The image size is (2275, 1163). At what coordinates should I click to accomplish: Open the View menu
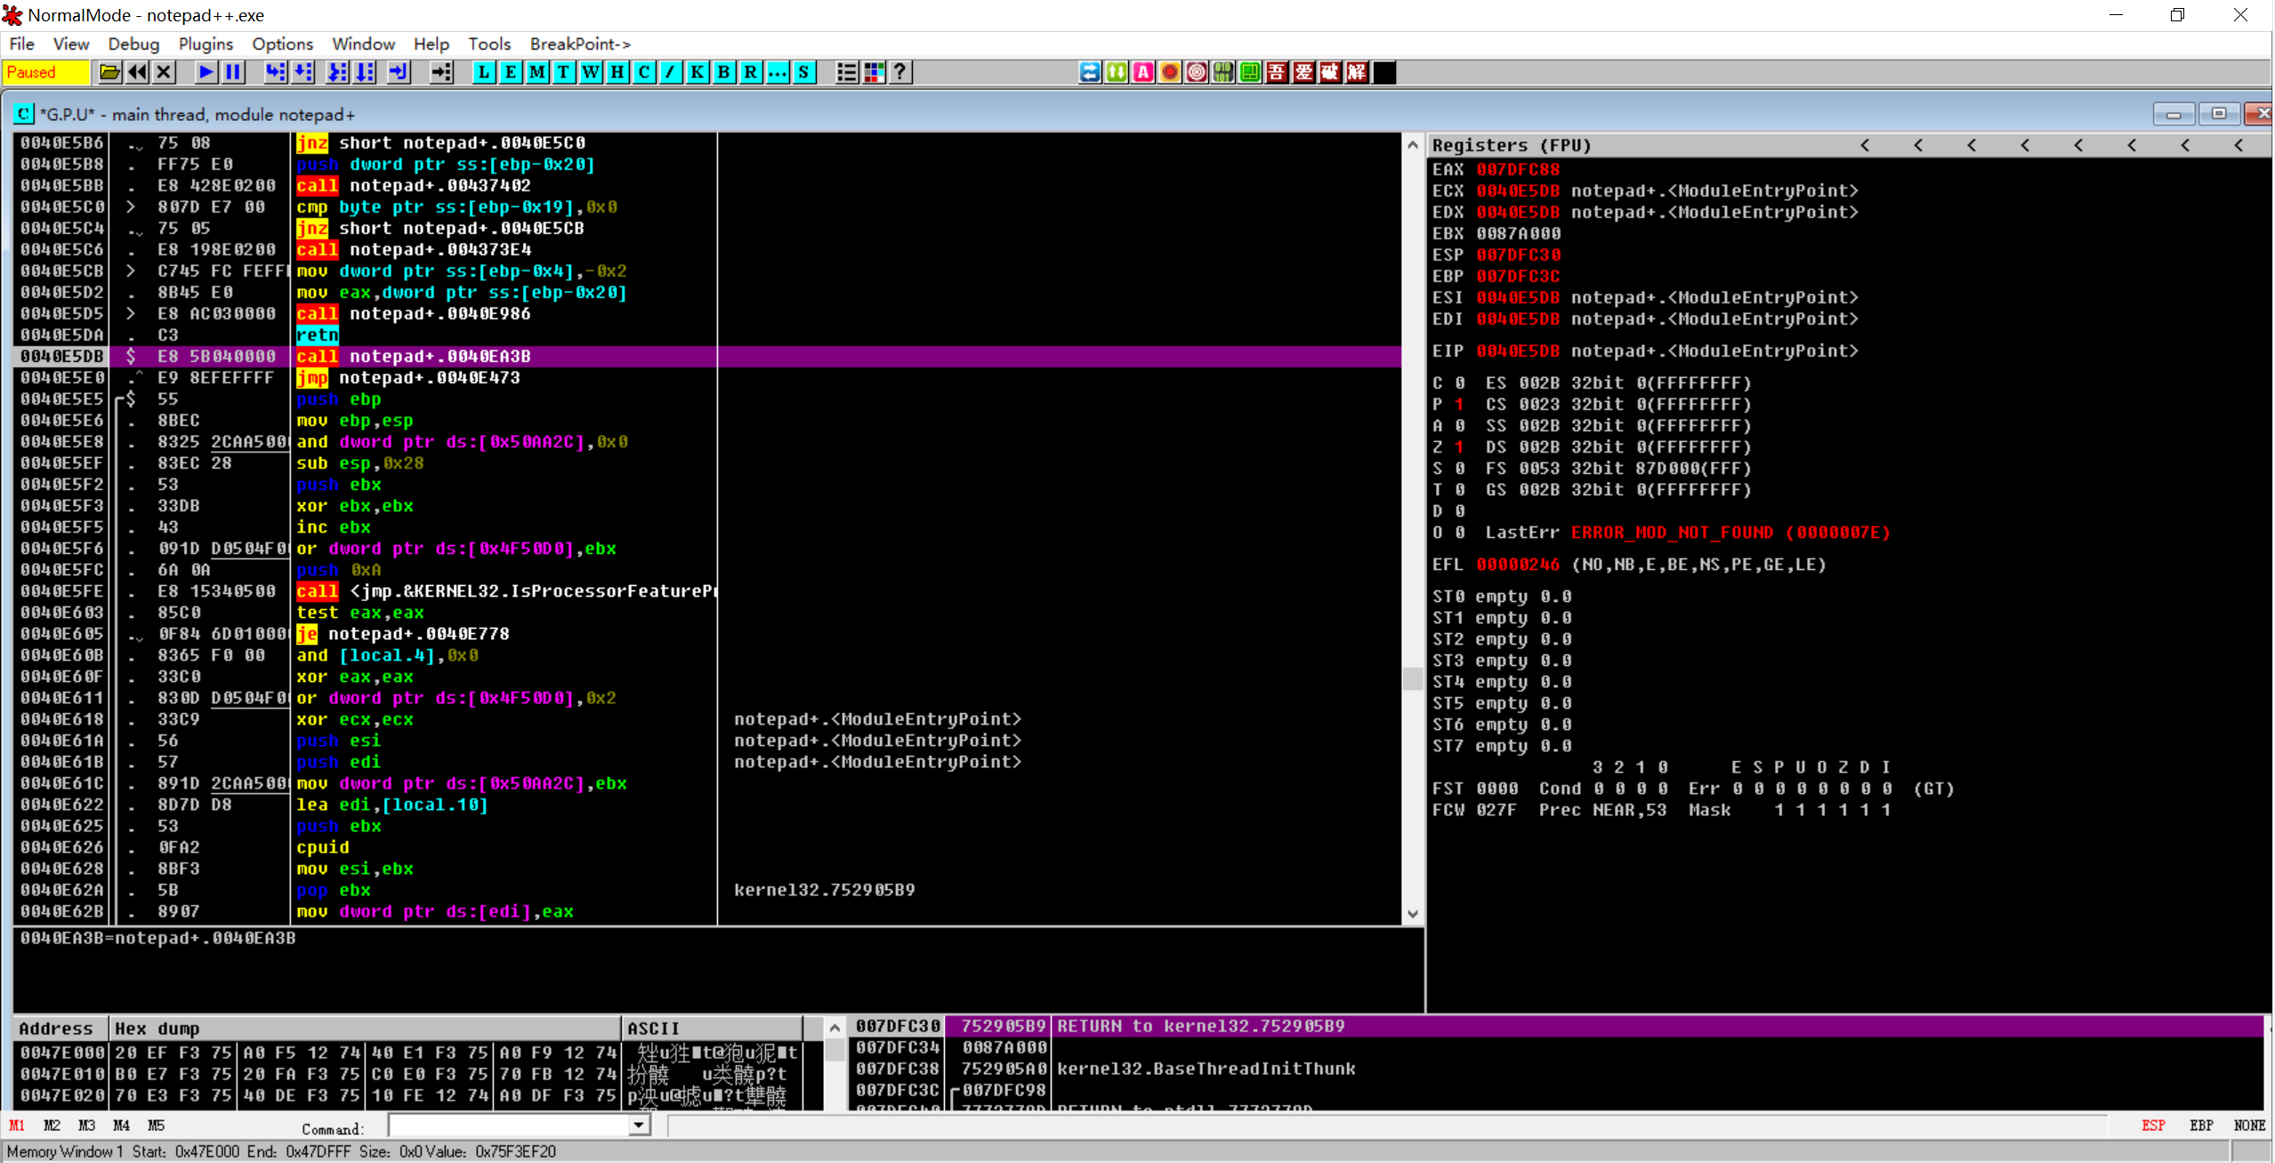pos(71,44)
